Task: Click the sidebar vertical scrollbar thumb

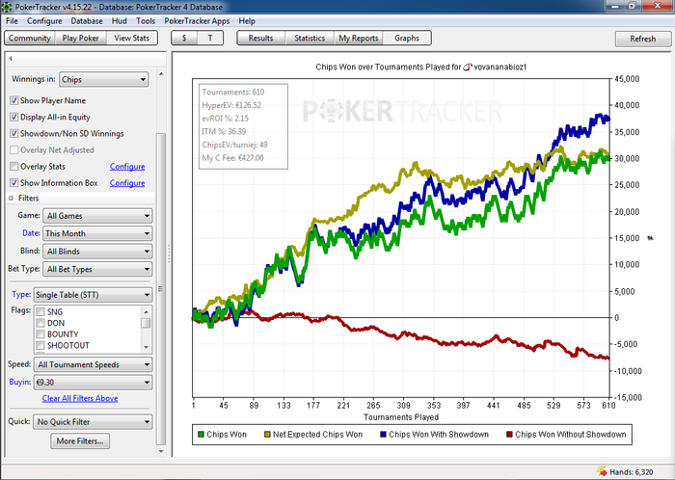Action: coord(161,289)
